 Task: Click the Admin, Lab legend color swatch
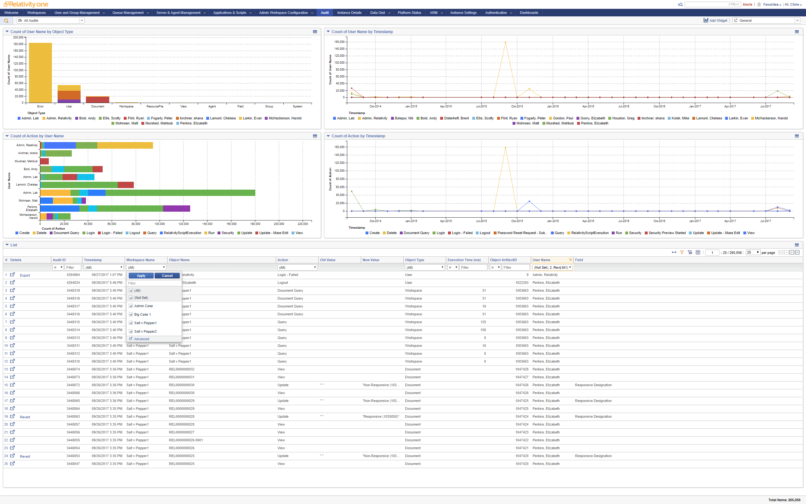pyautogui.click(x=19, y=118)
